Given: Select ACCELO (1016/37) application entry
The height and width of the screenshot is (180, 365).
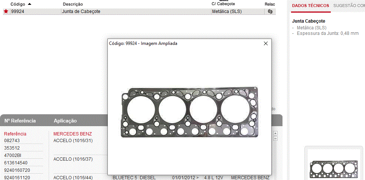Looking at the screenshot, I should (x=73, y=159).
